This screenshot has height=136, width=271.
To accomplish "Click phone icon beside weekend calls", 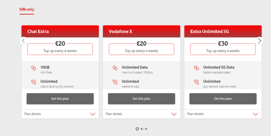I will tap(115, 82).
